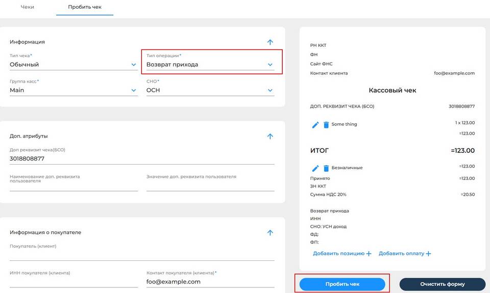Collapse the Доп. атрибуты section arrow

[x=270, y=137]
